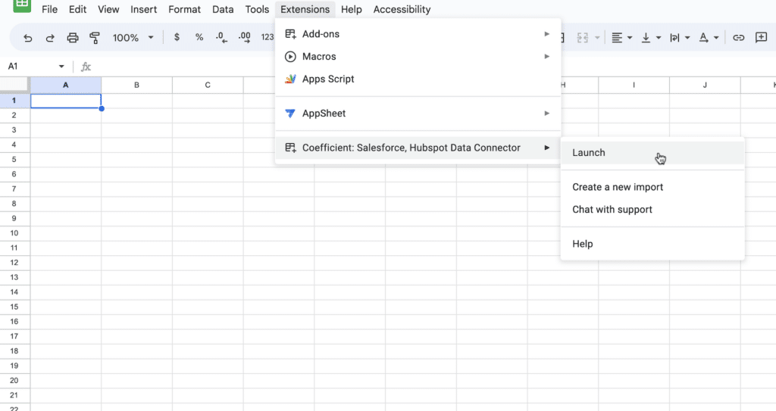Click the Coefficient add-on icon
The height and width of the screenshot is (411, 776).
coord(290,148)
